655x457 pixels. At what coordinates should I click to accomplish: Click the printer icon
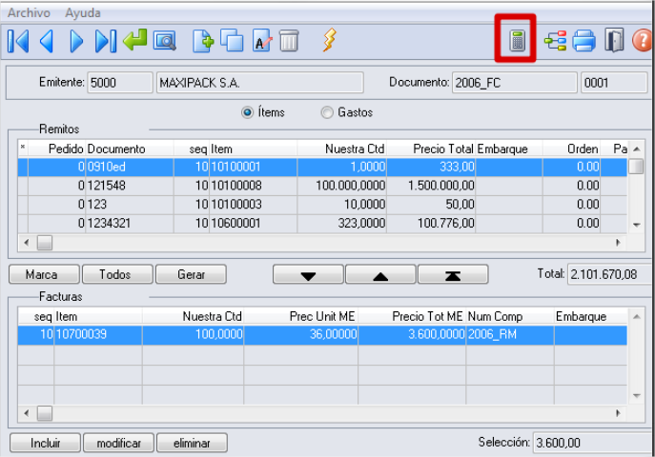tap(584, 41)
